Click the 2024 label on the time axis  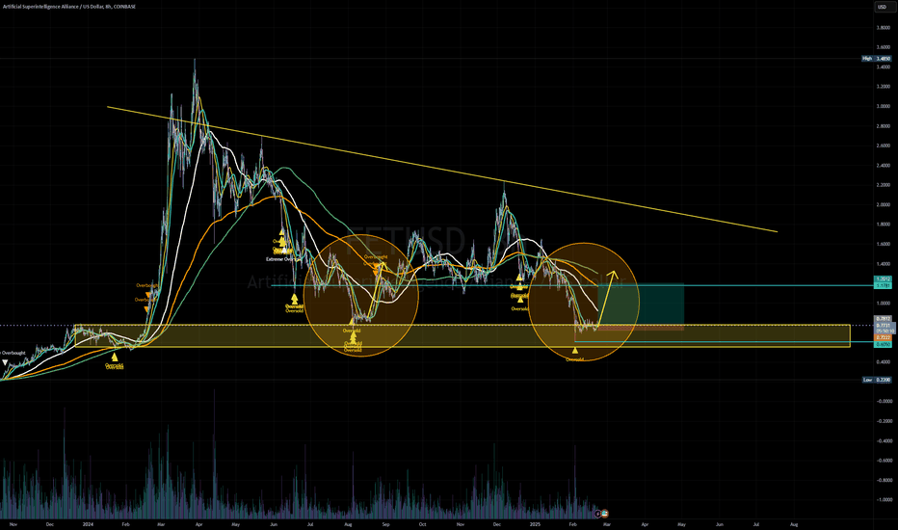coord(88,524)
